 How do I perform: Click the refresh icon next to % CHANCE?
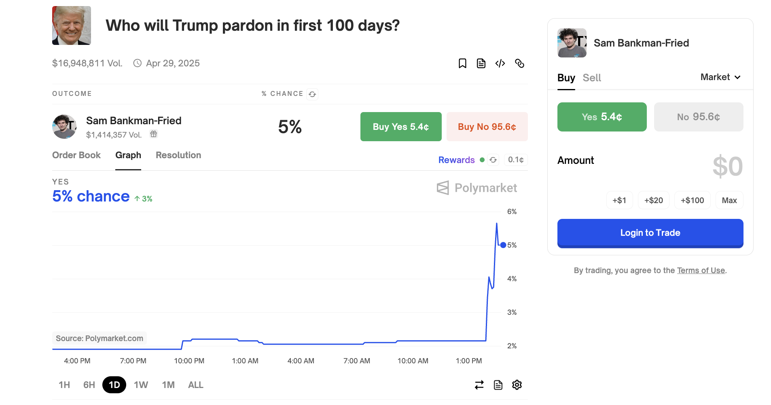312,94
